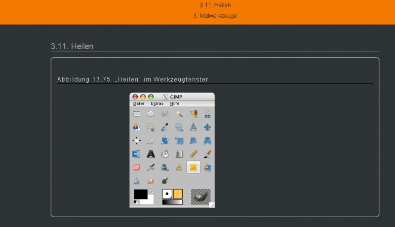Click the black foreground color swatch
395x227 pixels.
tap(141, 194)
